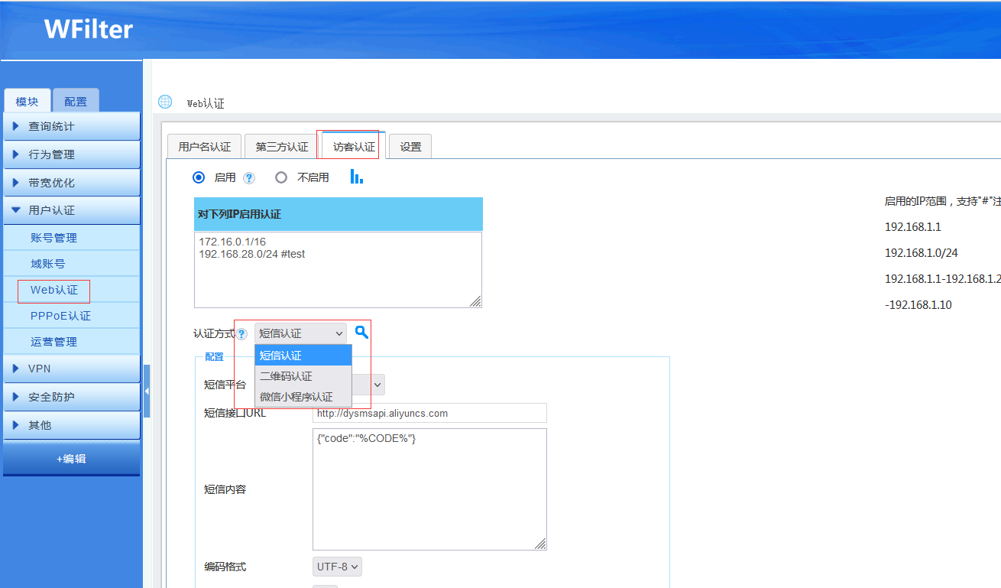Click the 短信接口URL input field
The height and width of the screenshot is (588, 1001).
[x=429, y=414]
